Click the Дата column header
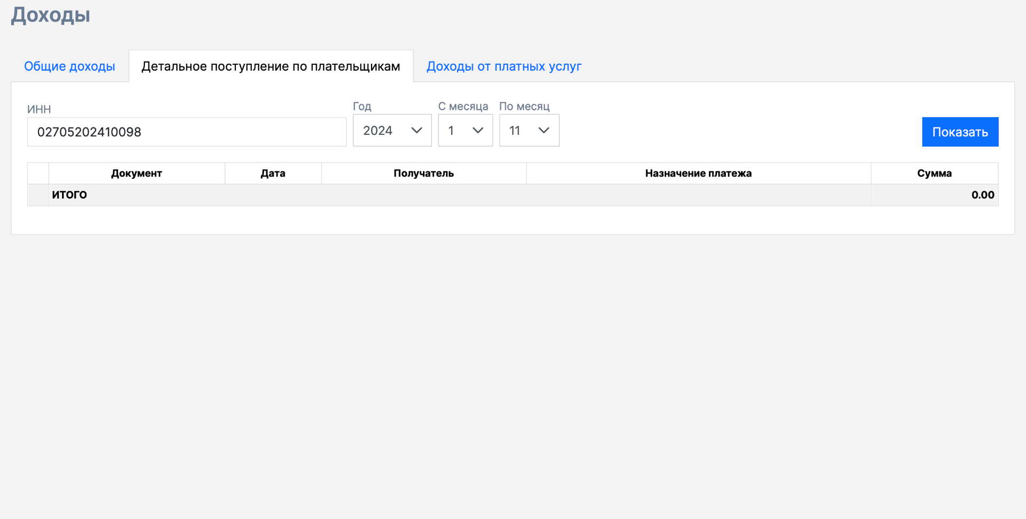Screen dimensions: 1026x519 pyautogui.click(x=273, y=173)
